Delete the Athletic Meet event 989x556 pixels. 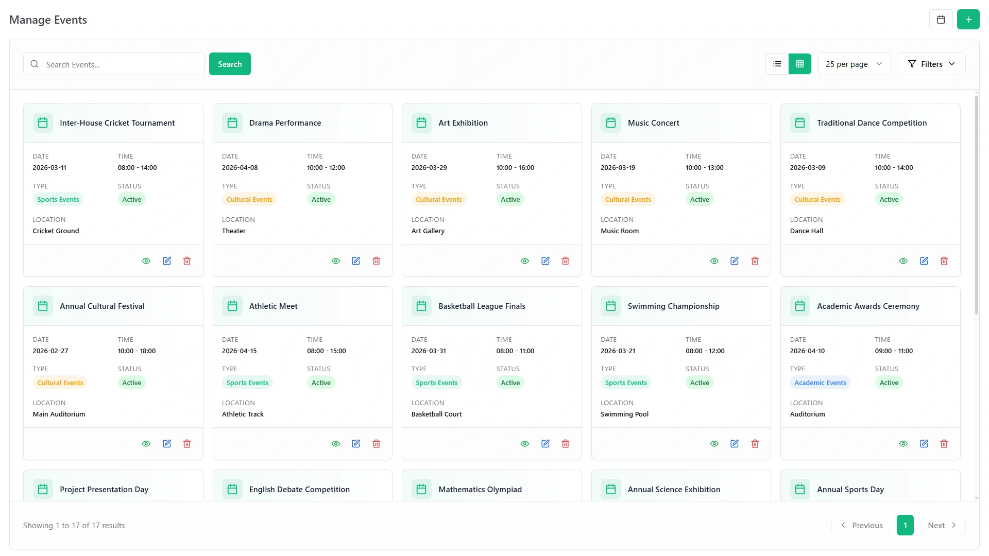click(x=377, y=444)
